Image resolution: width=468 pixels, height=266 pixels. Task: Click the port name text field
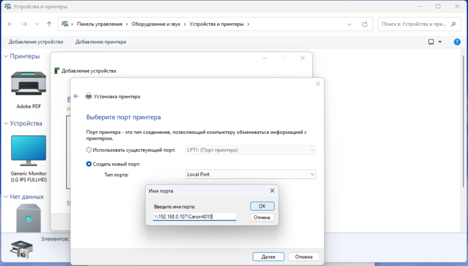pyautogui.click(x=194, y=217)
